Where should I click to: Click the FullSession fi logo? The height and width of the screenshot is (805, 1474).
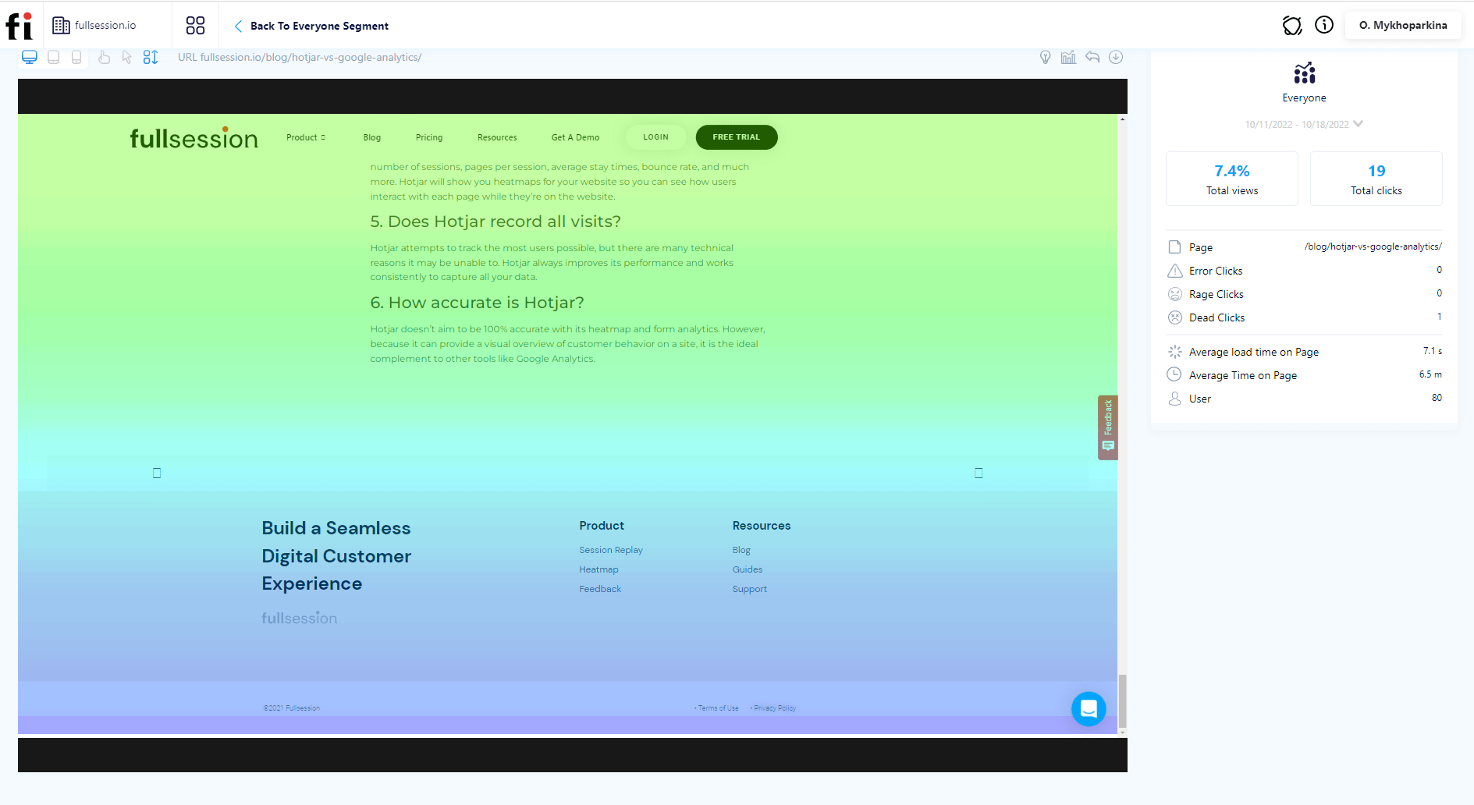tap(20, 26)
